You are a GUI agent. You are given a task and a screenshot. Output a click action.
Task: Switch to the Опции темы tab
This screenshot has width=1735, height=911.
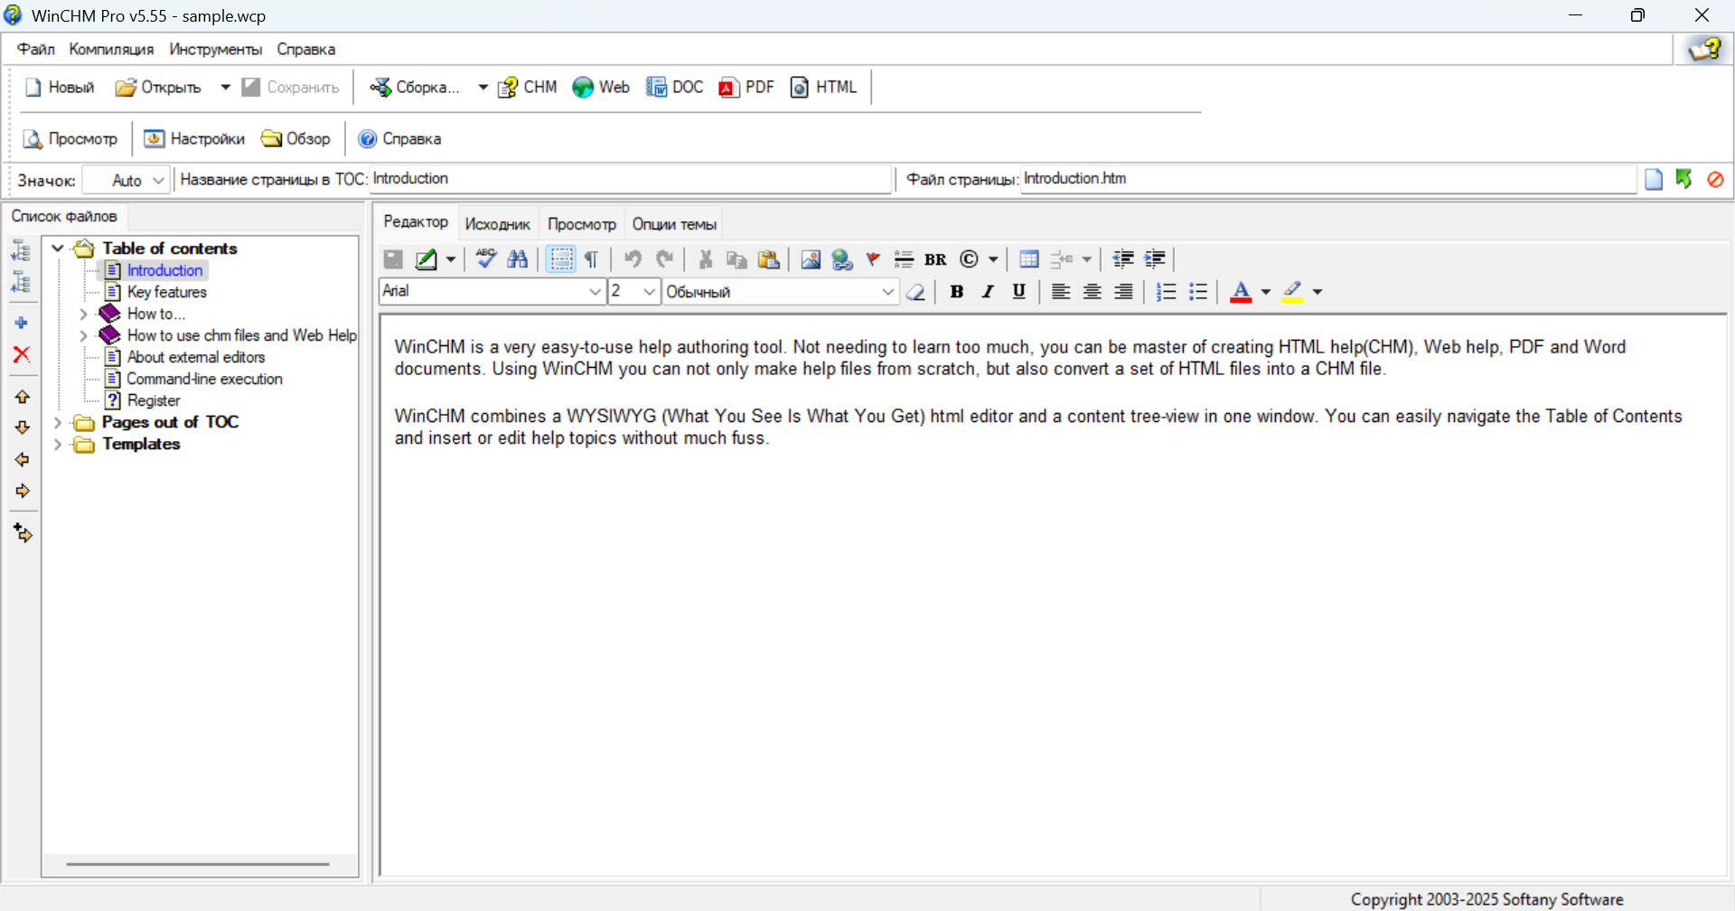(x=674, y=224)
